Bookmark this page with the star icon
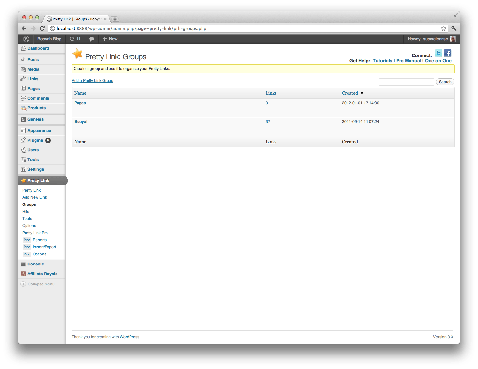The image size is (478, 369). click(x=443, y=28)
